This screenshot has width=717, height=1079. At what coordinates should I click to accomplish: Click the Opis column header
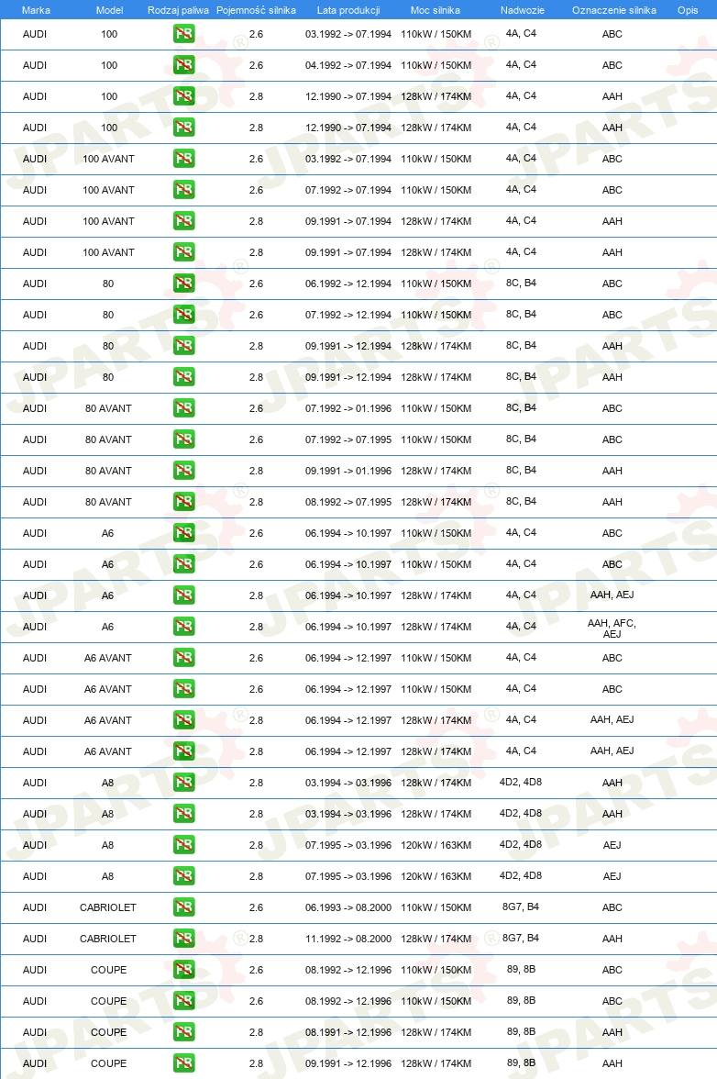[688, 10]
